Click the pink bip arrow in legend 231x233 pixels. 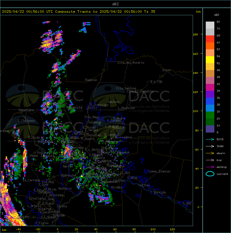[210, 160]
